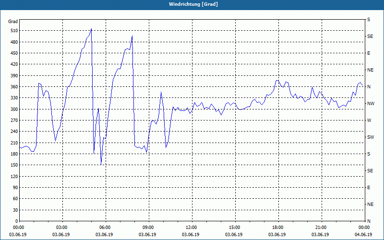
Task: Click the 390 y-axis tick label
Action: click(14, 76)
